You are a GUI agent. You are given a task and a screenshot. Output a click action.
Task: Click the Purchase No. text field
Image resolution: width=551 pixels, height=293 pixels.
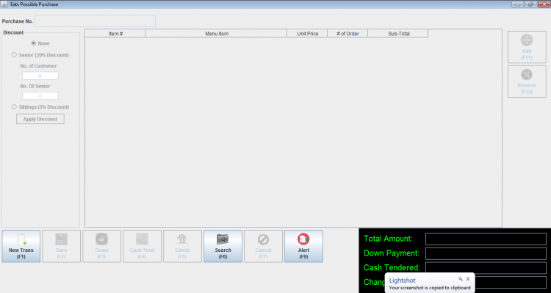point(96,21)
